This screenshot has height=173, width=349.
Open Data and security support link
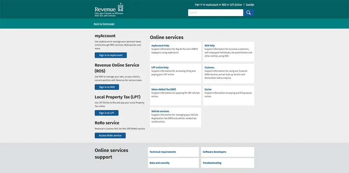tap(173, 163)
